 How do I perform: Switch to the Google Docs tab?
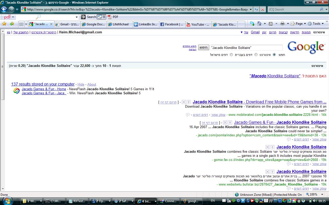tap(93, 24)
